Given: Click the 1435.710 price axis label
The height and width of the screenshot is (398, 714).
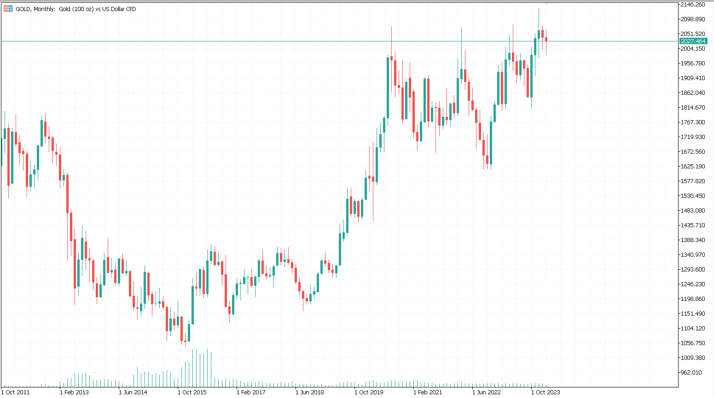Looking at the screenshot, I should point(693,225).
